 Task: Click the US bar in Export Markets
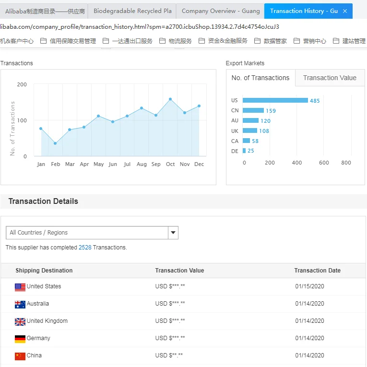(275, 100)
